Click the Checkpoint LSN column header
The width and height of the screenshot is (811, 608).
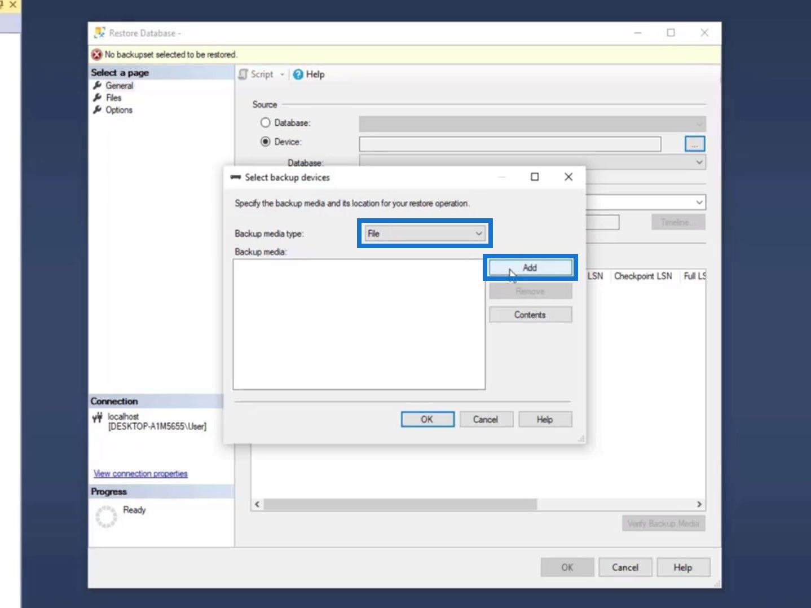point(643,276)
